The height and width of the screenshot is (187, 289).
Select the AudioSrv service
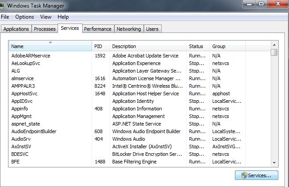pyautogui.click(x=140, y=139)
